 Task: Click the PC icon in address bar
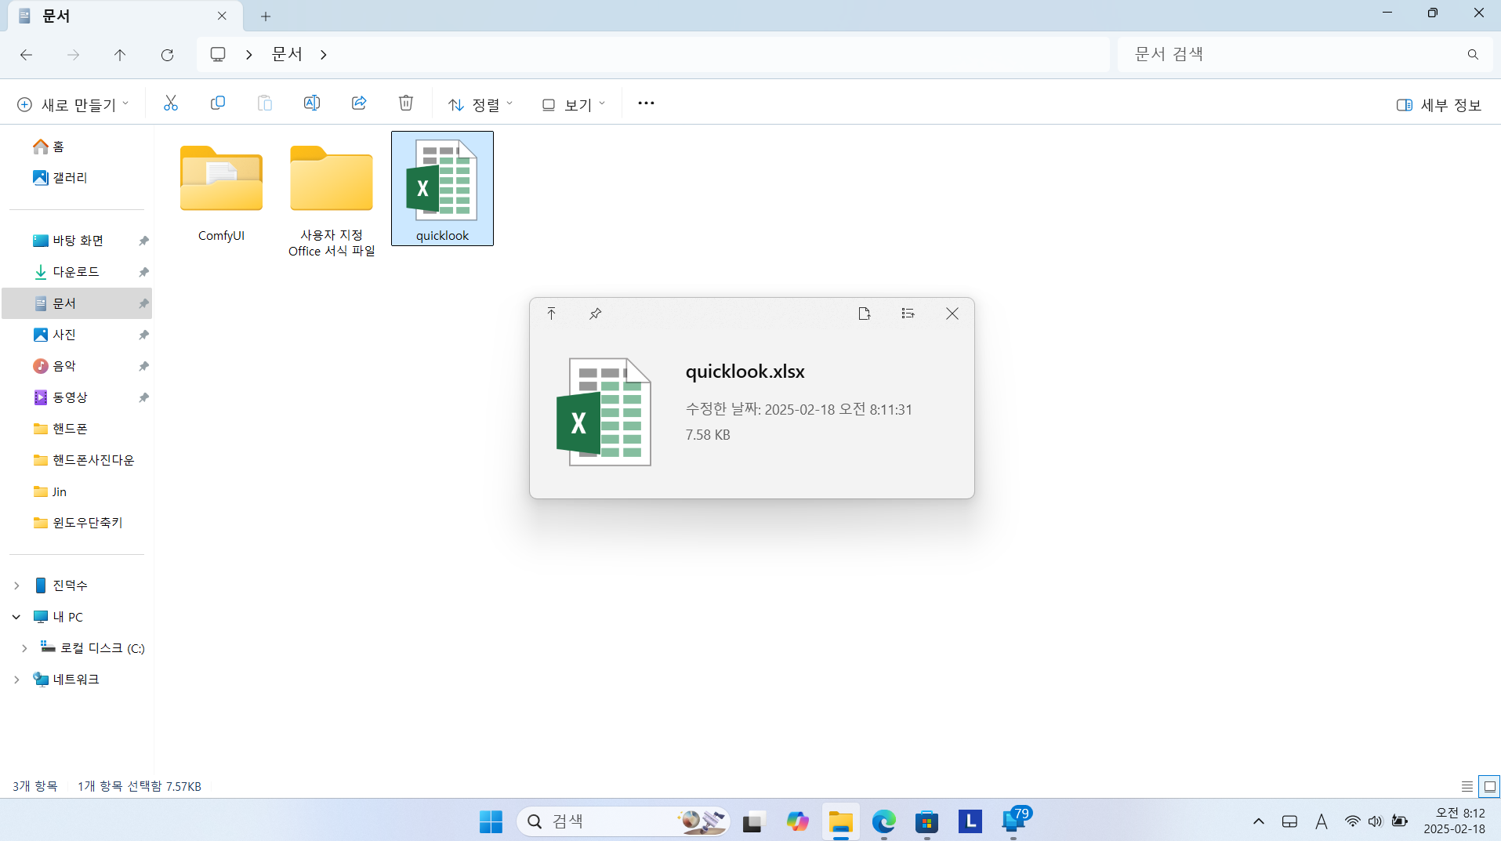click(218, 54)
